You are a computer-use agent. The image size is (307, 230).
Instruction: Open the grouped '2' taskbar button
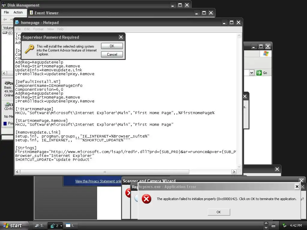click(55, 226)
